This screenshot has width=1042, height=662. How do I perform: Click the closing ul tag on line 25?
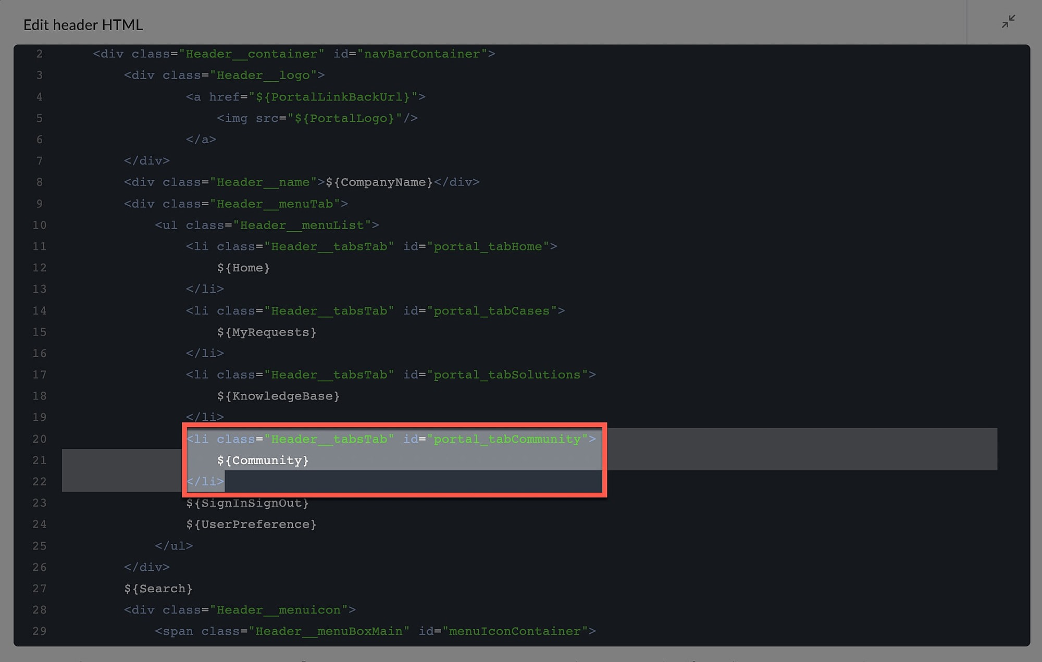174,546
